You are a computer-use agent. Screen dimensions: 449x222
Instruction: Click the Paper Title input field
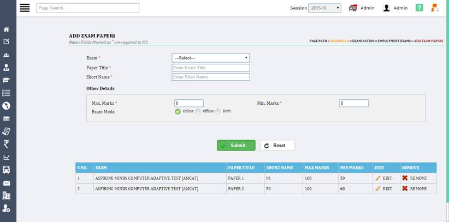pos(210,68)
